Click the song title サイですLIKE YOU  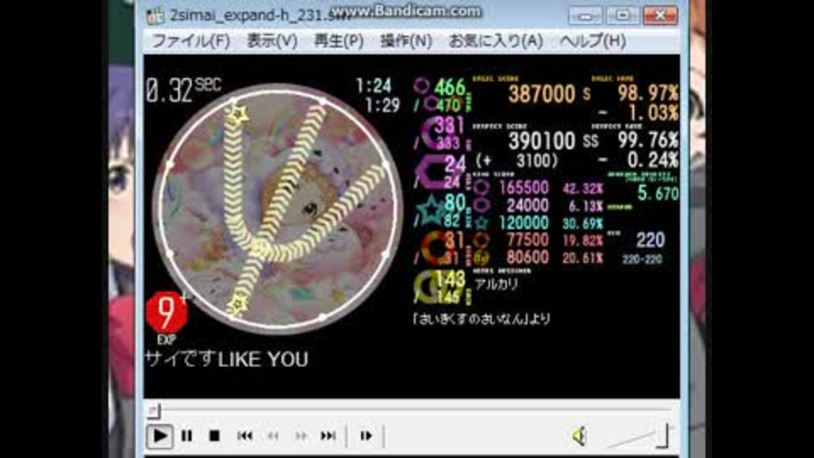pyautogui.click(x=226, y=360)
